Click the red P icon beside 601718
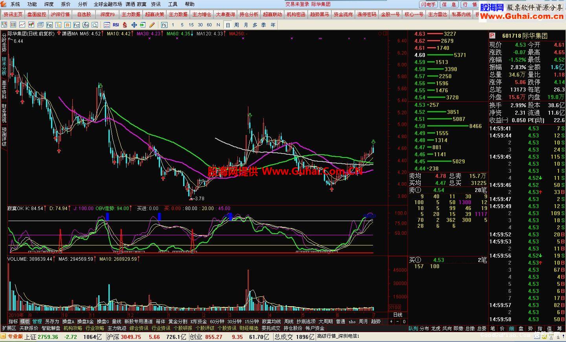 click(x=493, y=36)
